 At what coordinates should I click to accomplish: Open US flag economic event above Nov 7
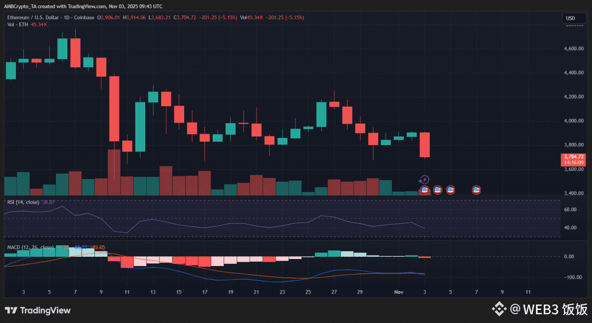tap(476, 190)
